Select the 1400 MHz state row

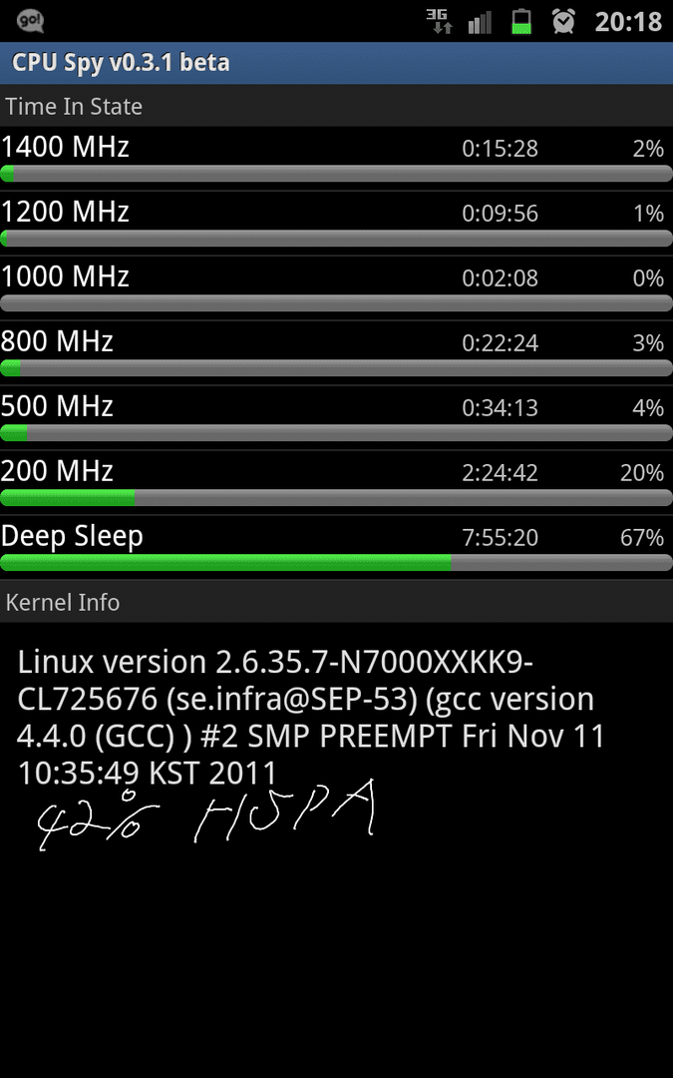pos(337,159)
